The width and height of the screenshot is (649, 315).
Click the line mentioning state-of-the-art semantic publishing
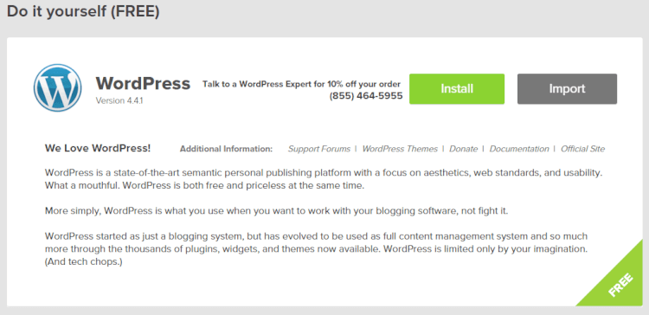[323, 173]
